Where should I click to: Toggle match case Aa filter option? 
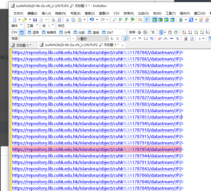[x=159, y=39]
